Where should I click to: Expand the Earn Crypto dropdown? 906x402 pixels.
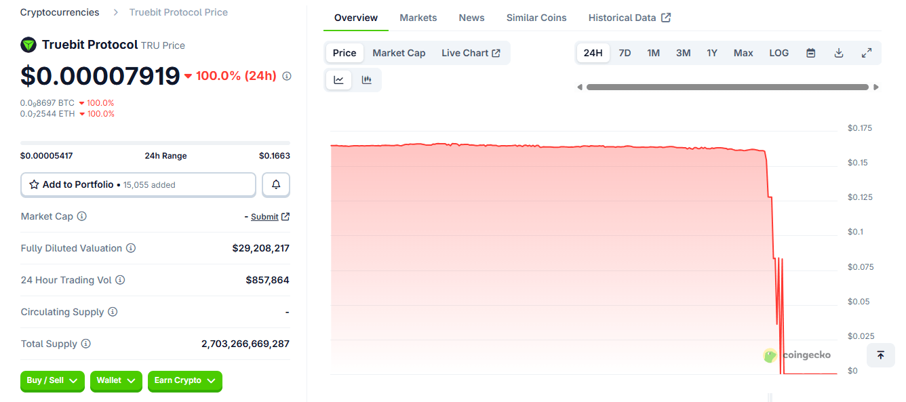(184, 381)
